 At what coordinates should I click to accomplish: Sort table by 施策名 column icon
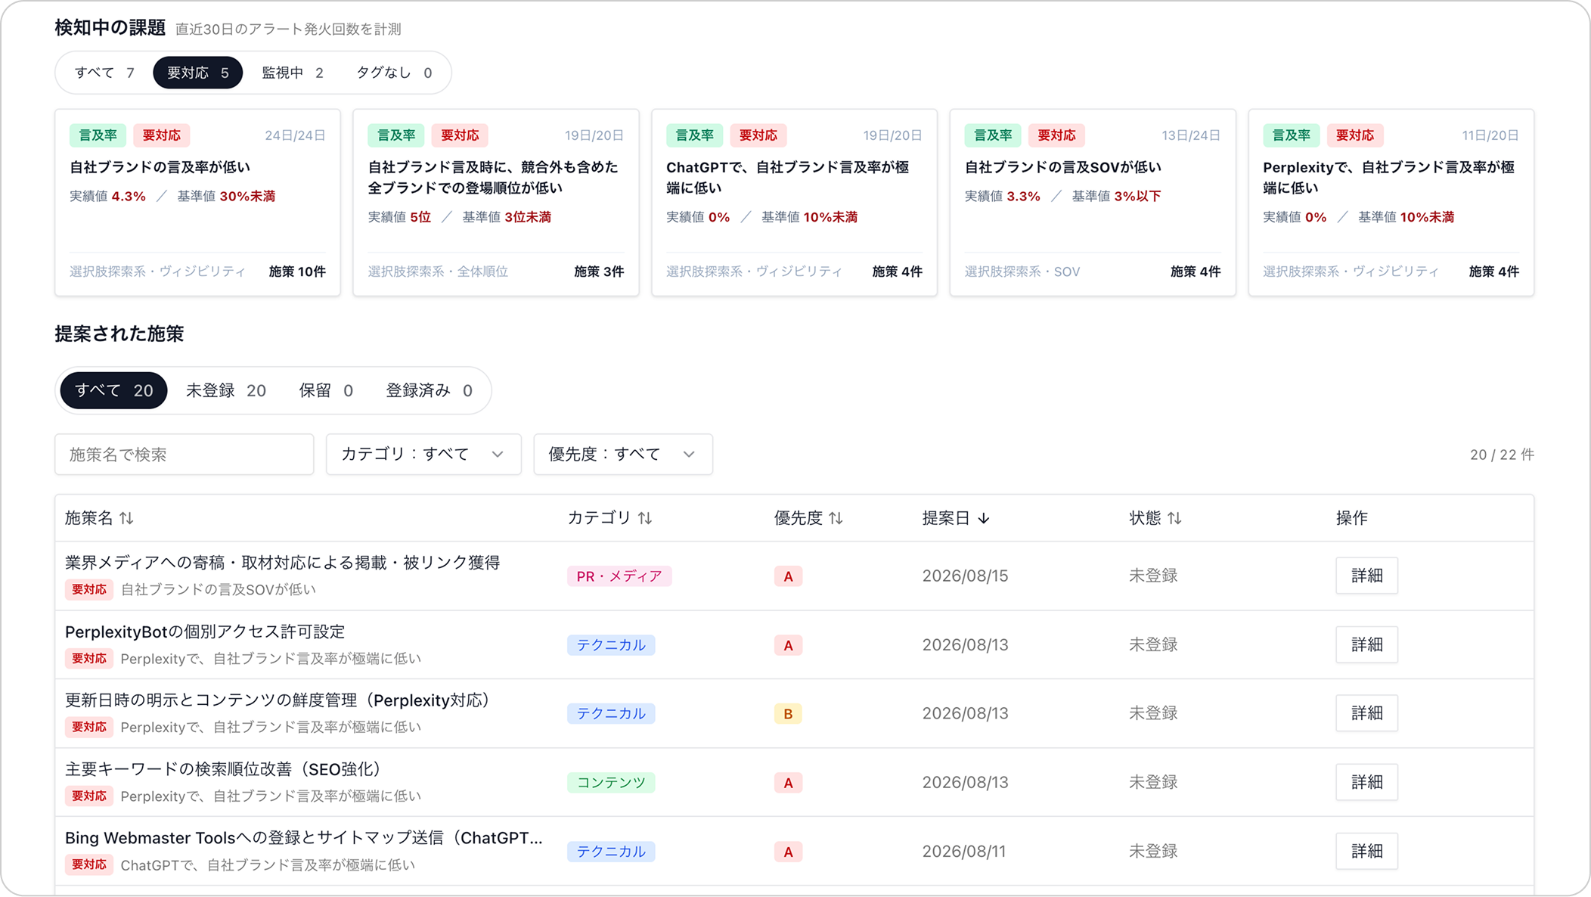126,518
